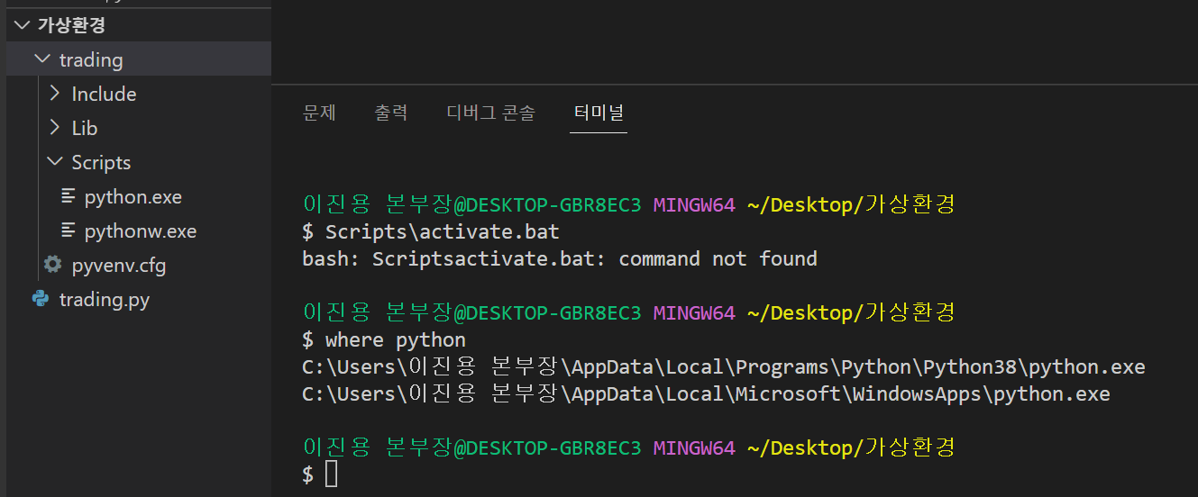Collapse the Scripts folder chevron
This screenshot has width=1198, height=497.
click(55, 162)
